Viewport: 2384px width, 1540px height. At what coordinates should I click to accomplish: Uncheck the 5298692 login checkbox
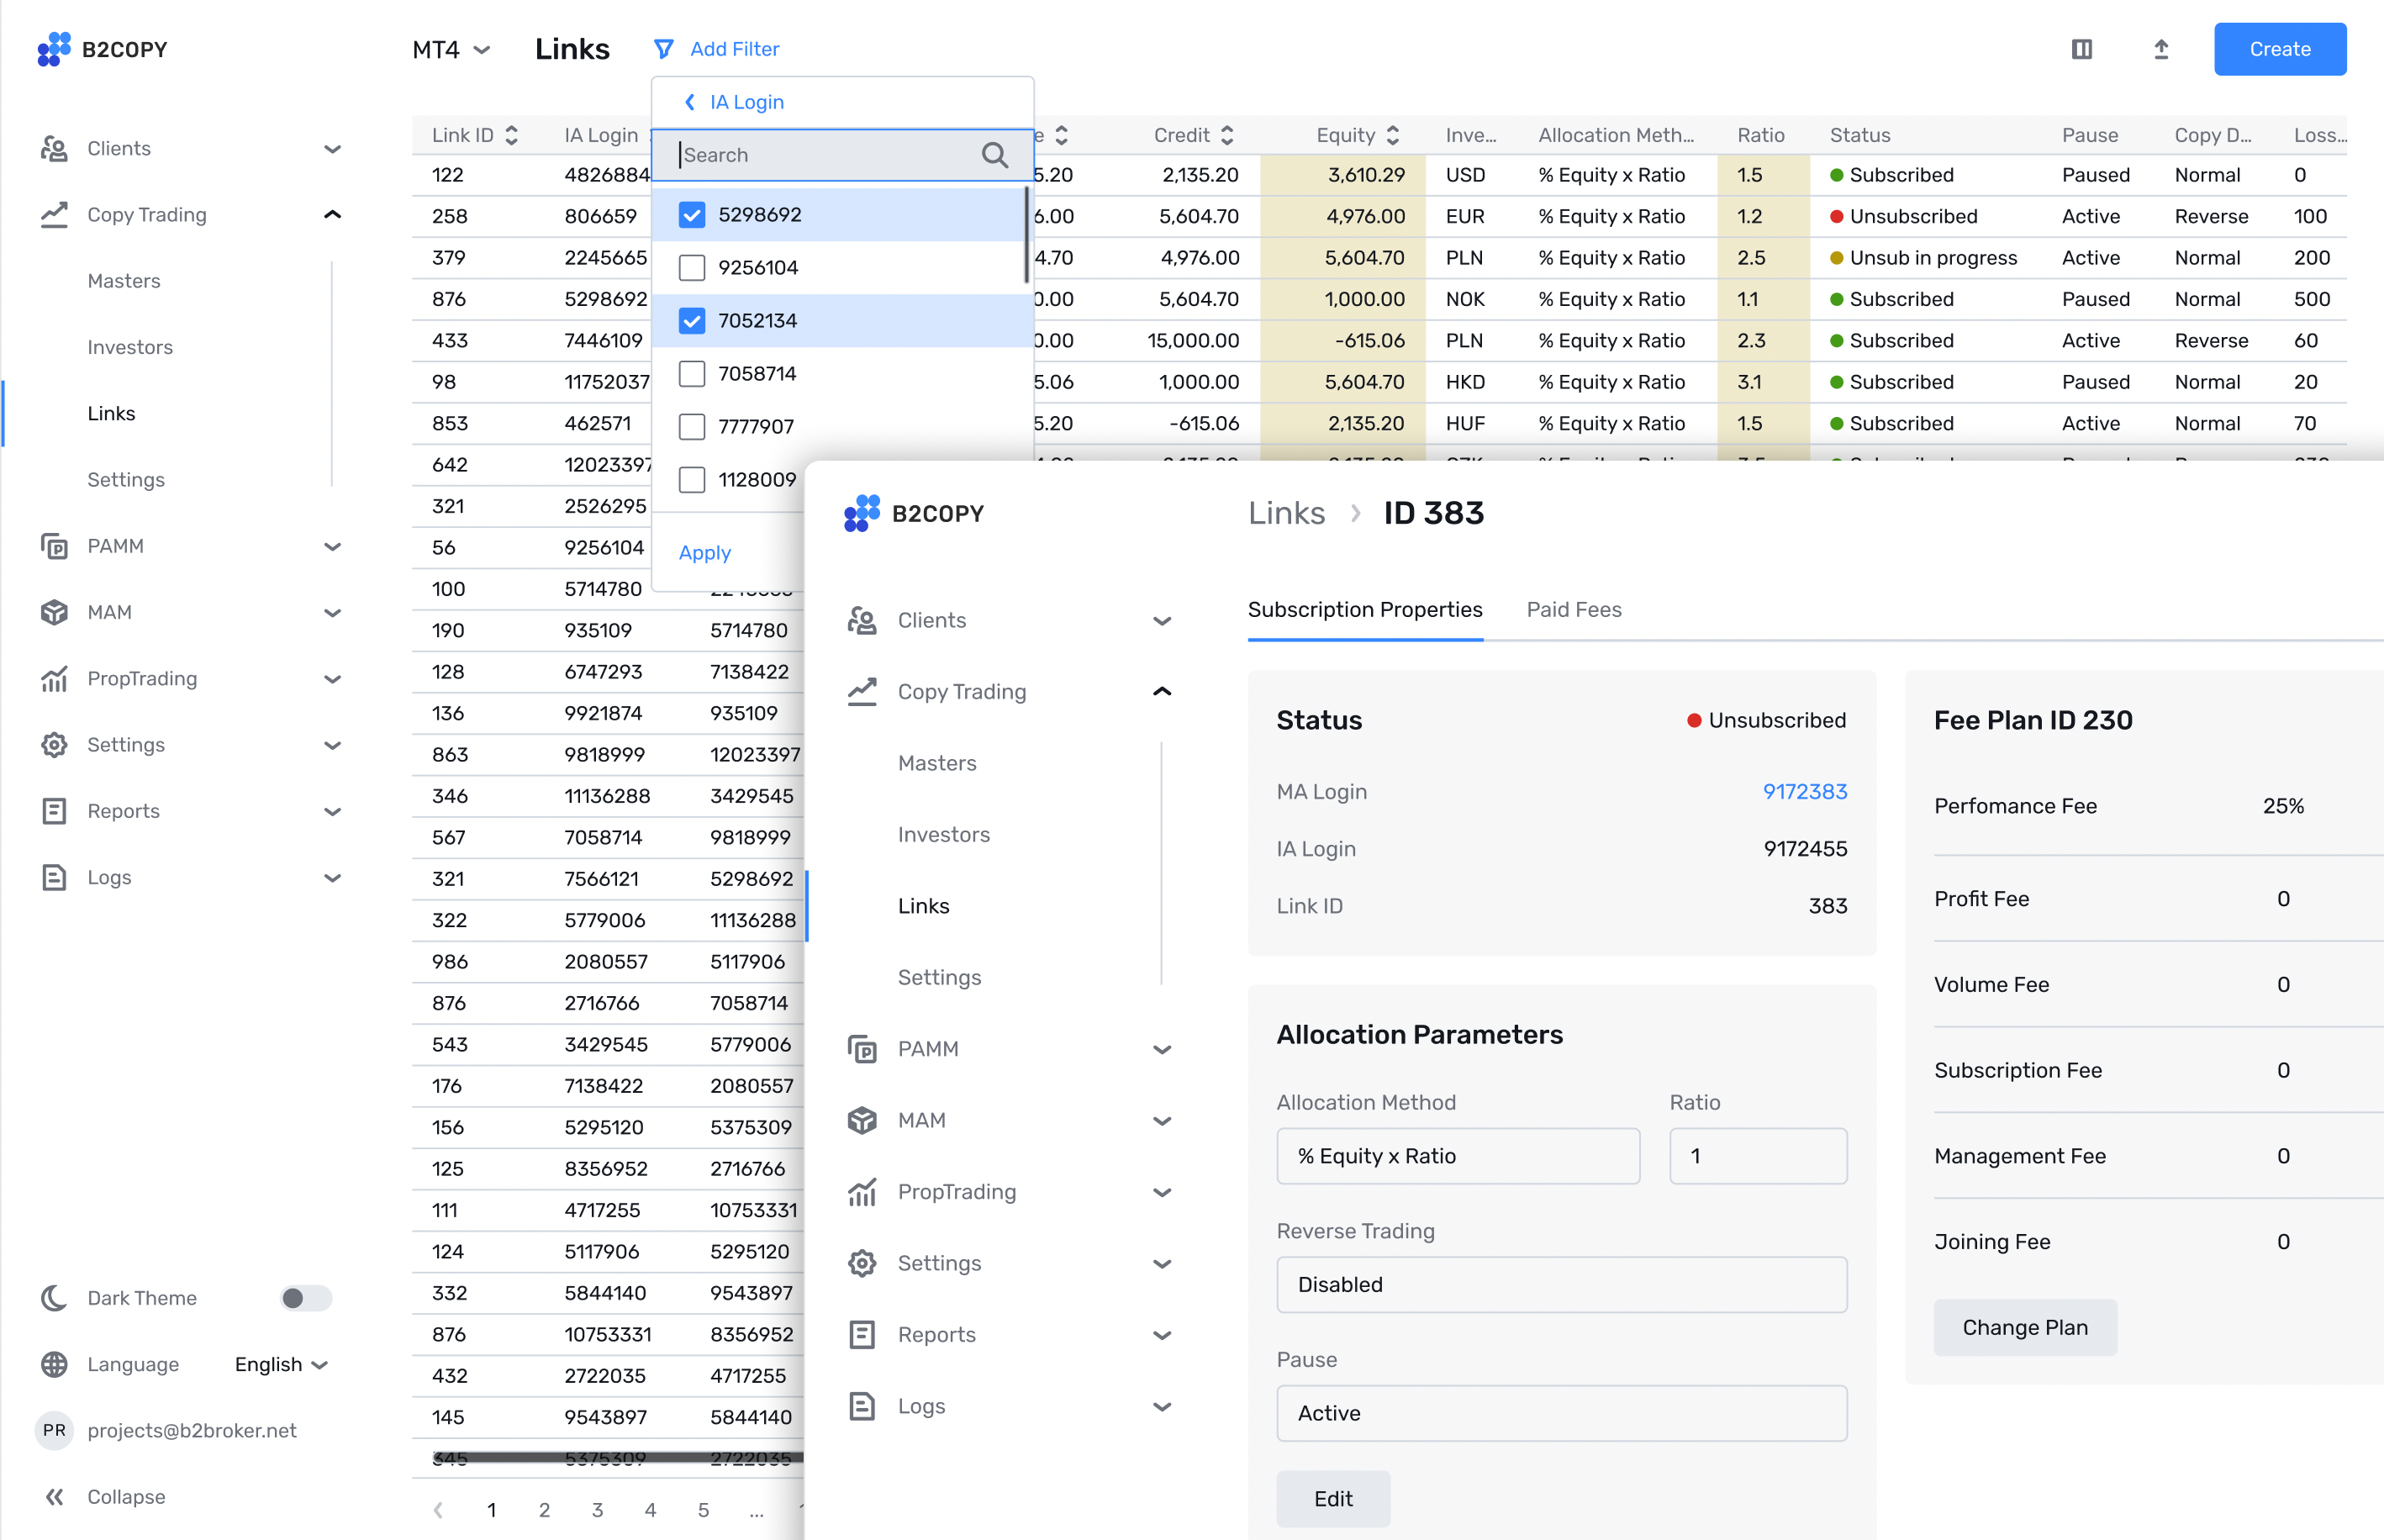(692, 215)
